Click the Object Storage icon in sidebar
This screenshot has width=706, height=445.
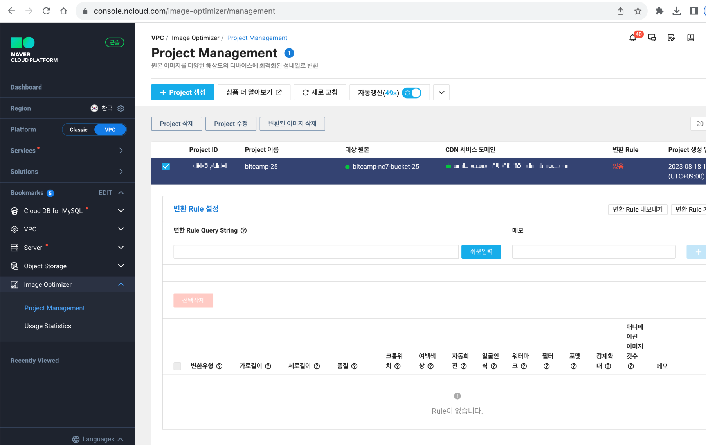[x=14, y=266]
